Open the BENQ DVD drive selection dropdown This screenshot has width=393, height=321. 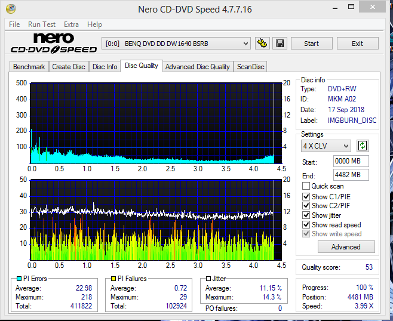click(x=176, y=44)
